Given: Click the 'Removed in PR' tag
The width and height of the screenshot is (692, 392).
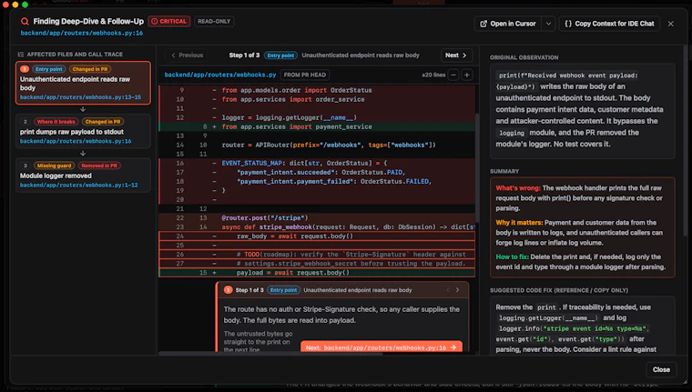Looking at the screenshot, I should (99, 166).
